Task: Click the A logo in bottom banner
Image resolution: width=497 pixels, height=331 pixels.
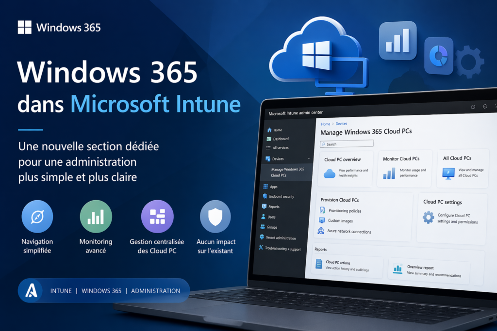Action: click(31, 290)
